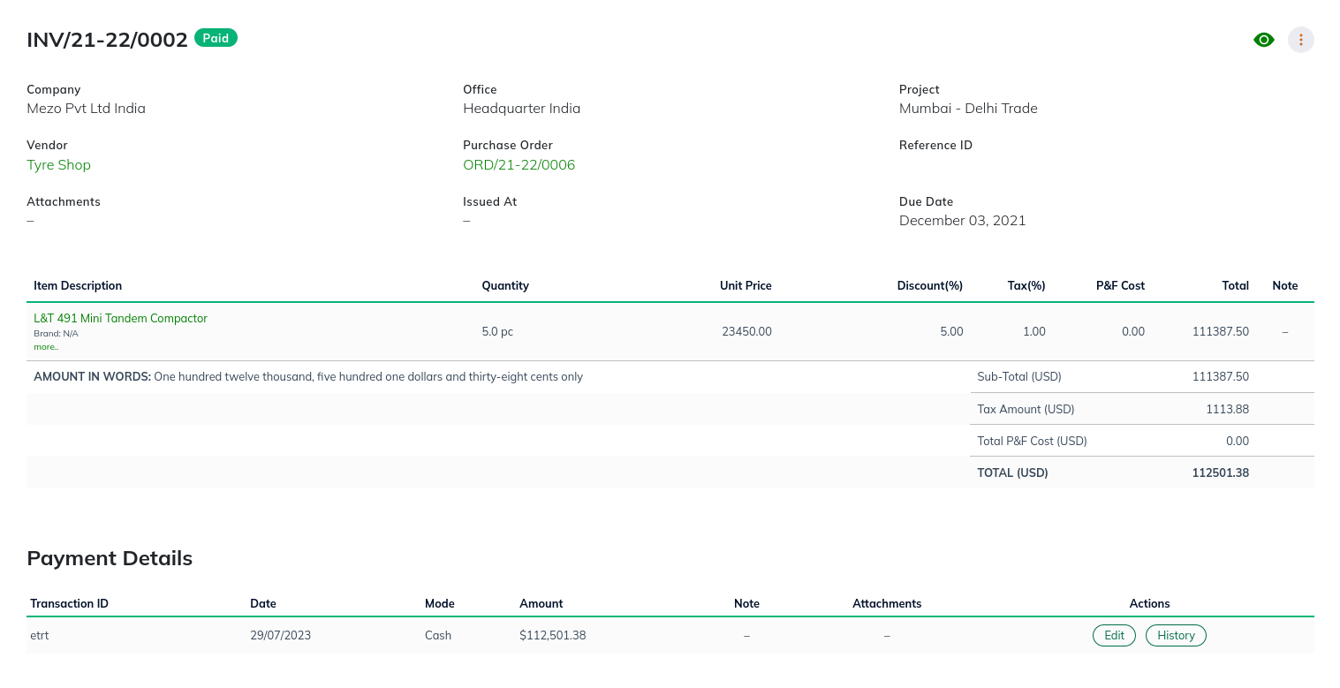Viewport: 1340px width, 688px height.
Task: Click due date December 03, 2021
Action: (x=963, y=221)
